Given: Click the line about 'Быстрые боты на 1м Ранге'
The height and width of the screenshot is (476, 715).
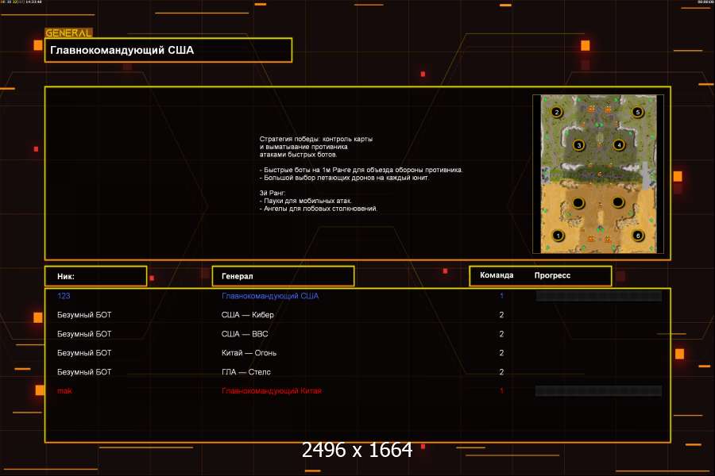Looking at the screenshot, I should 361,170.
